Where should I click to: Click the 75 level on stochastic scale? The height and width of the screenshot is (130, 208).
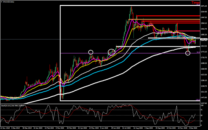pyautogui.click(x=202, y=110)
